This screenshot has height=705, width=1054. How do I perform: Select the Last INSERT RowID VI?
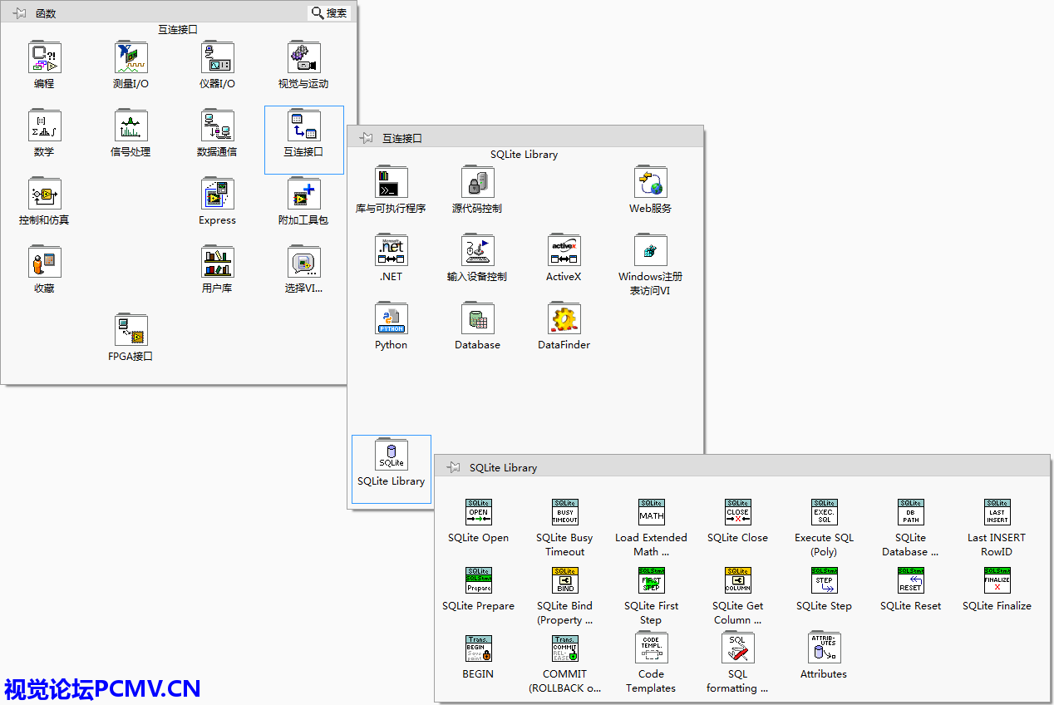pyautogui.click(x=997, y=512)
